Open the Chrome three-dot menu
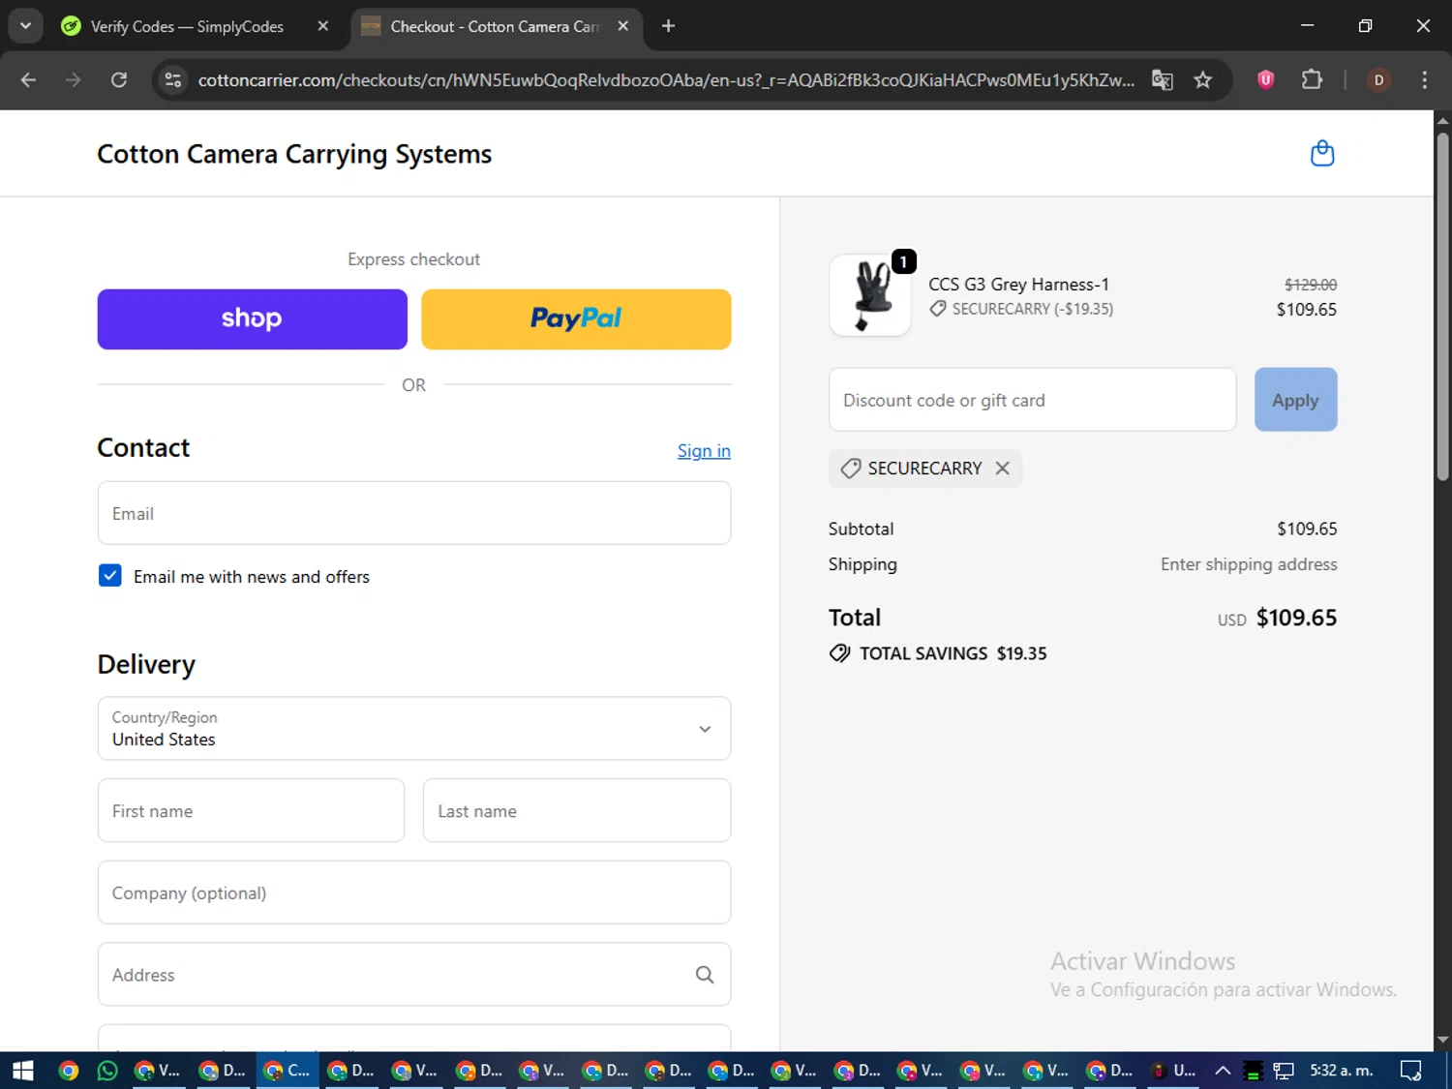 tap(1424, 79)
